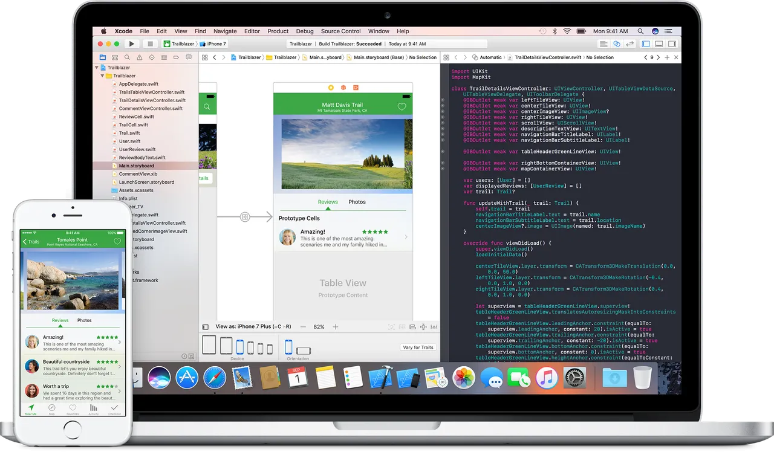Switch to the Version editor
The height and width of the screenshot is (452, 774).
pos(630,44)
